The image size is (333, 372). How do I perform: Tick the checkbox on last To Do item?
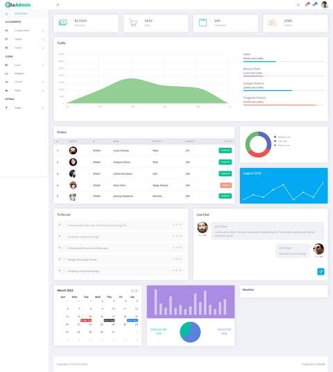pos(64,271)
